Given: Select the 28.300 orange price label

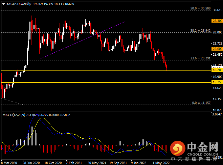Looking at the screenshot, I should coord(217,21).
